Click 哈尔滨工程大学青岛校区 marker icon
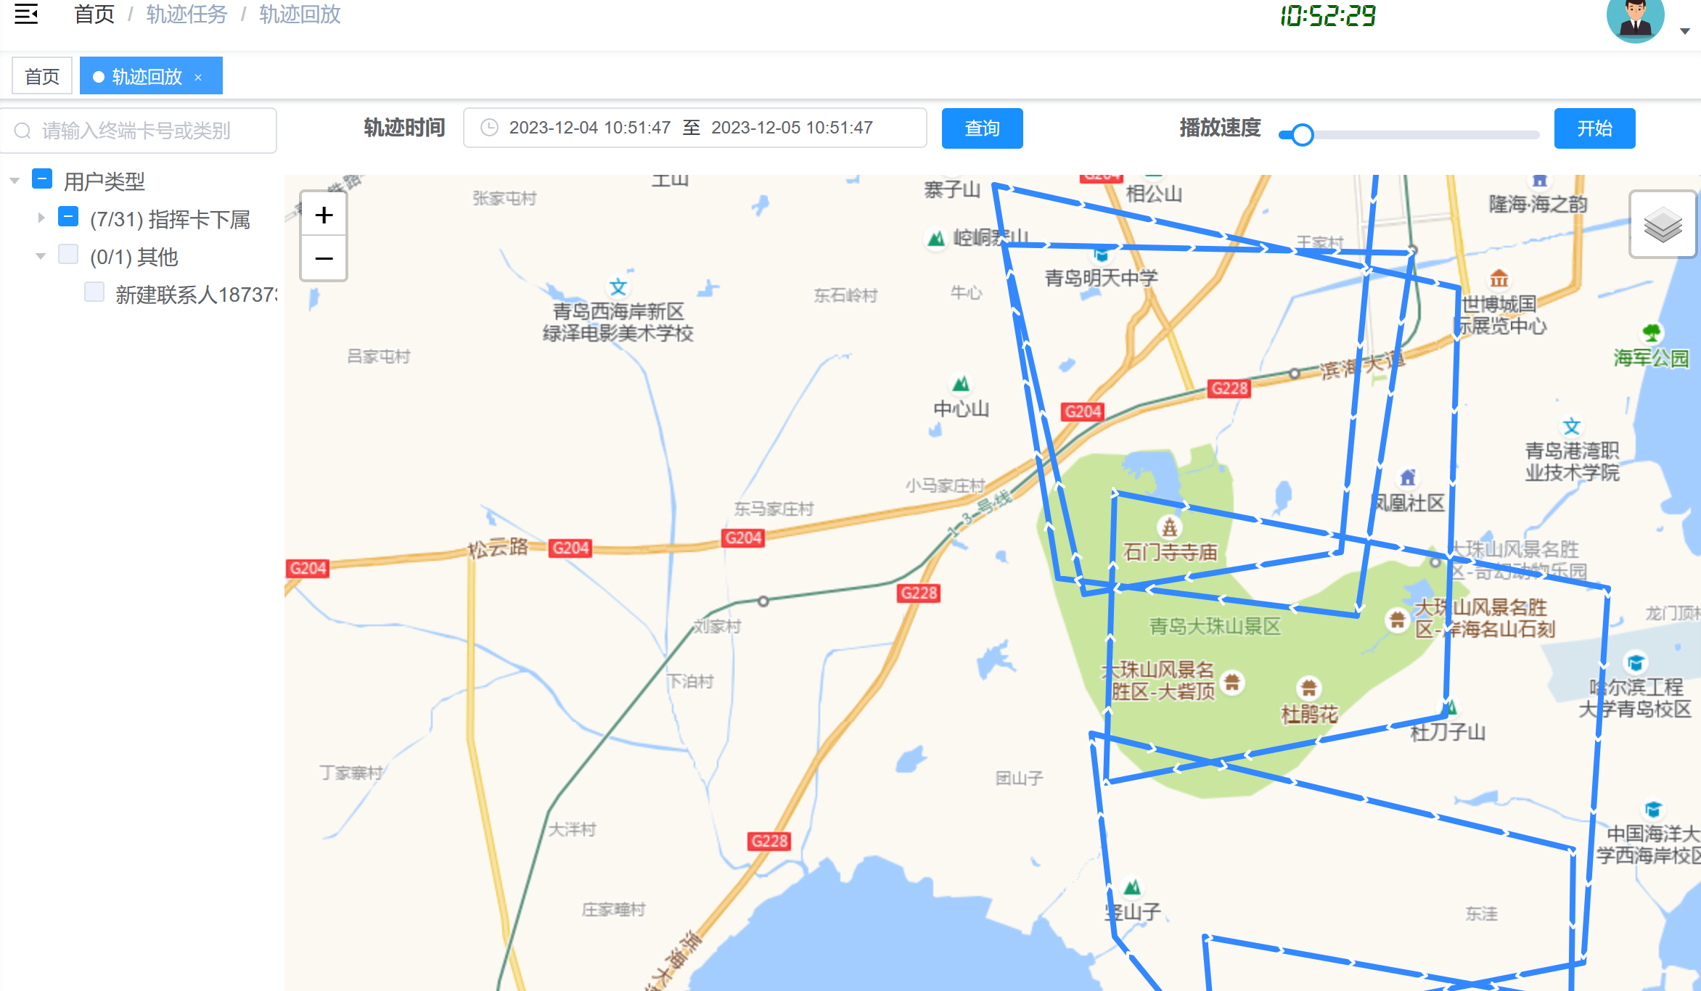1701x991 pixels. [x=1636, y=662]
